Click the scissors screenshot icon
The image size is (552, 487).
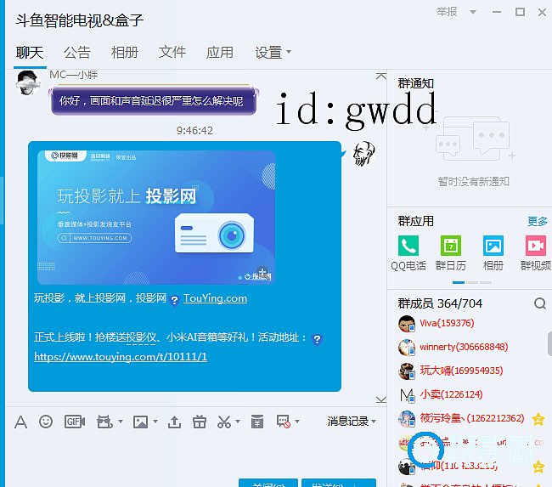point(224,422)
